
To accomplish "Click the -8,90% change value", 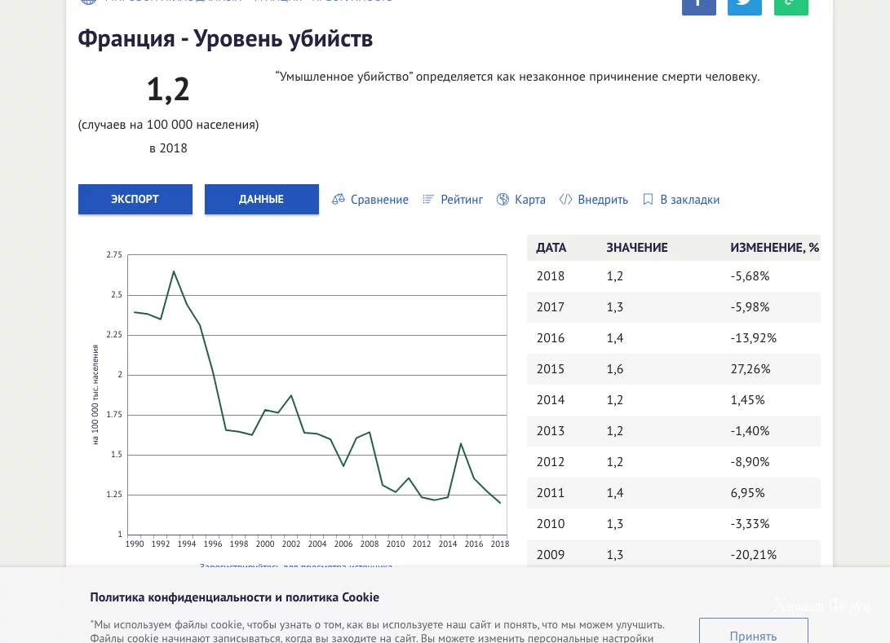I will point(750,462).
